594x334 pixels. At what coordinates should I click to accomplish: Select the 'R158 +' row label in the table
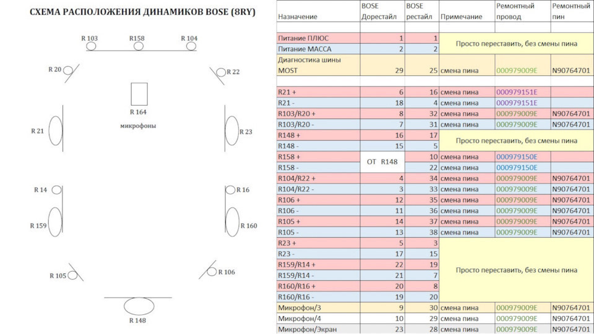click(x=289, y=156)
